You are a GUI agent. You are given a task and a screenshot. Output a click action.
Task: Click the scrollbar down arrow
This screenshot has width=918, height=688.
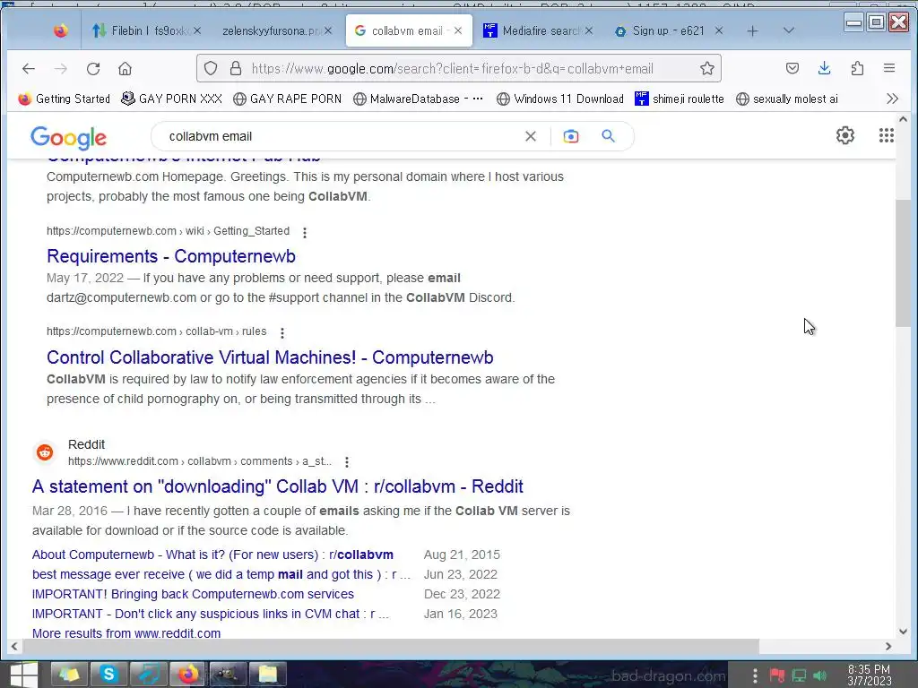click(x=903, y=632)
